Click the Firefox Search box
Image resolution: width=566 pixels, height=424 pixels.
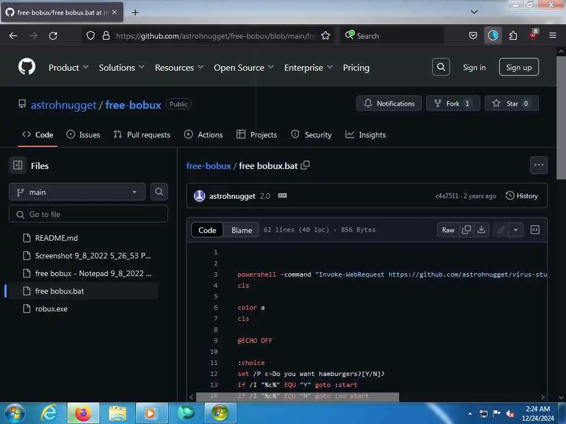point(392,35)
